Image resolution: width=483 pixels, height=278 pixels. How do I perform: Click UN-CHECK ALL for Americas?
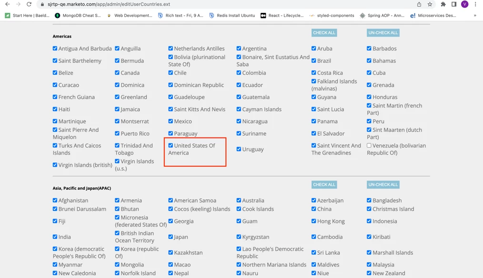[x=383, y=33]
